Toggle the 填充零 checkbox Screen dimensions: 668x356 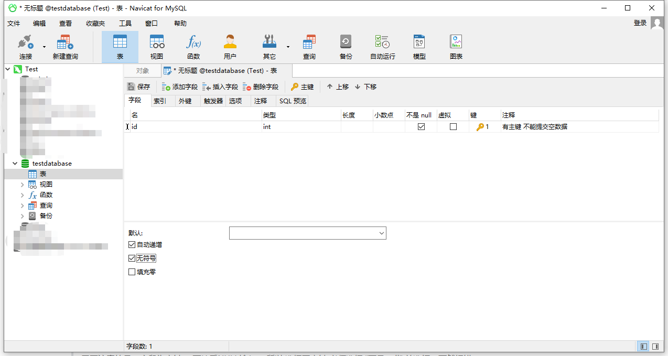click(132, 272)
